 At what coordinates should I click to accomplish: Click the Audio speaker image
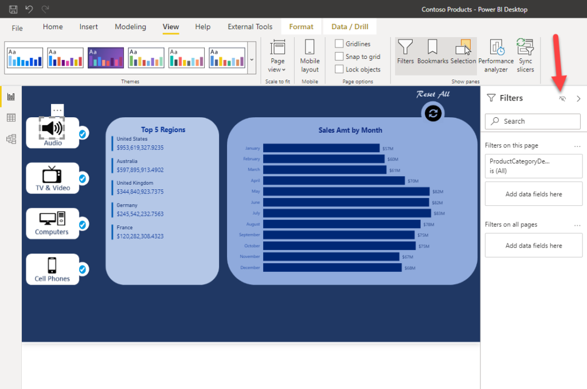click(52, 128)
